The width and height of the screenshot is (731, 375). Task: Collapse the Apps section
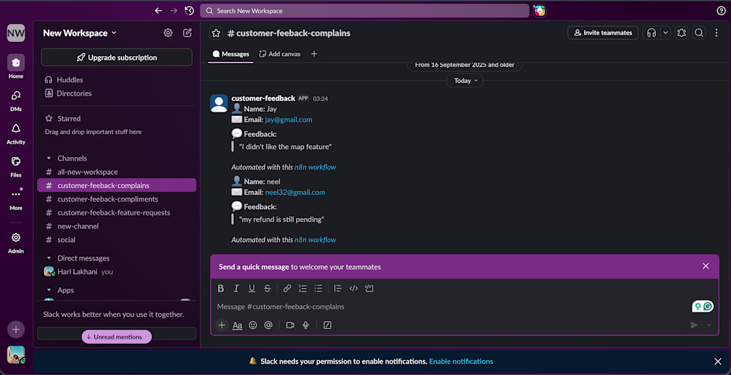click(x=49, y=290)
